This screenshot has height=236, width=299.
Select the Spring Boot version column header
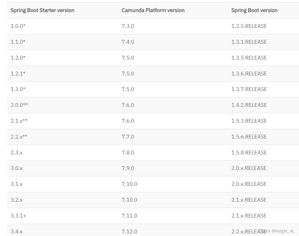pyautogui.click(x=254, y=10)
